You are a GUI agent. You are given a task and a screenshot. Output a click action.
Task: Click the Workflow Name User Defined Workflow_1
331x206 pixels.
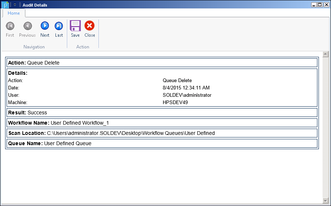162,123
